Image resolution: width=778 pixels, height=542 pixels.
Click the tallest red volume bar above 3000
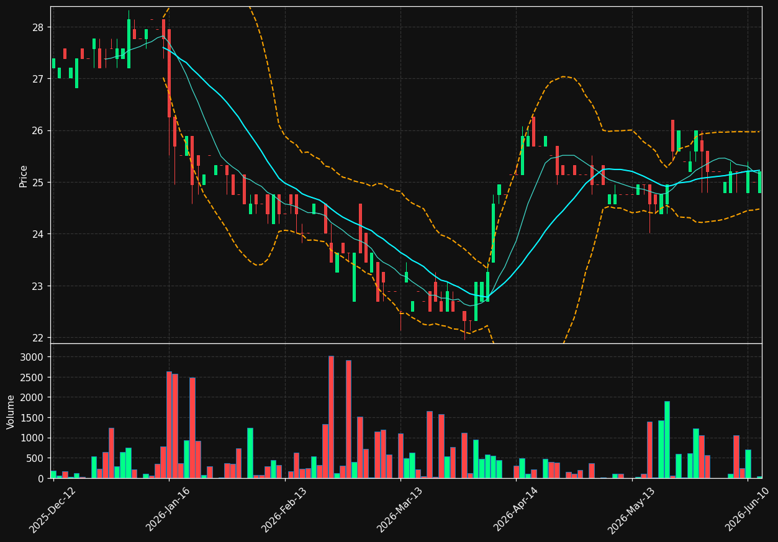pyautogui.click(x=331, y=417)
